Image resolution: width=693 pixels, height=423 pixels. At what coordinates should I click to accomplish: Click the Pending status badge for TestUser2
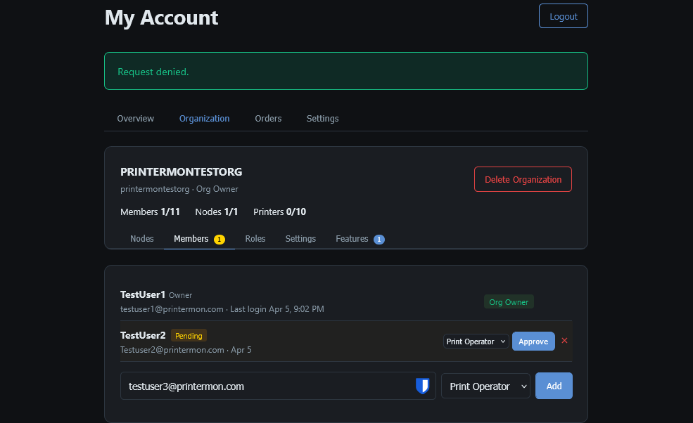click(189, 336)
